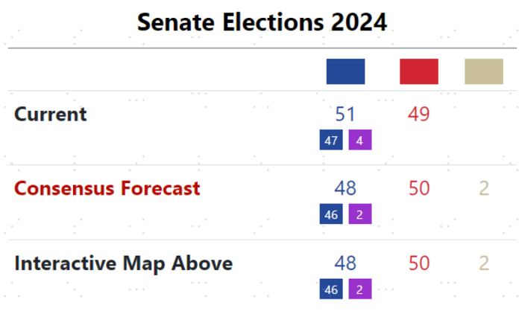This screenshot has height=311, width=522.
Task: Click the red Republican party color swatch
Action: pyautogui.click(x=419, y=71)
